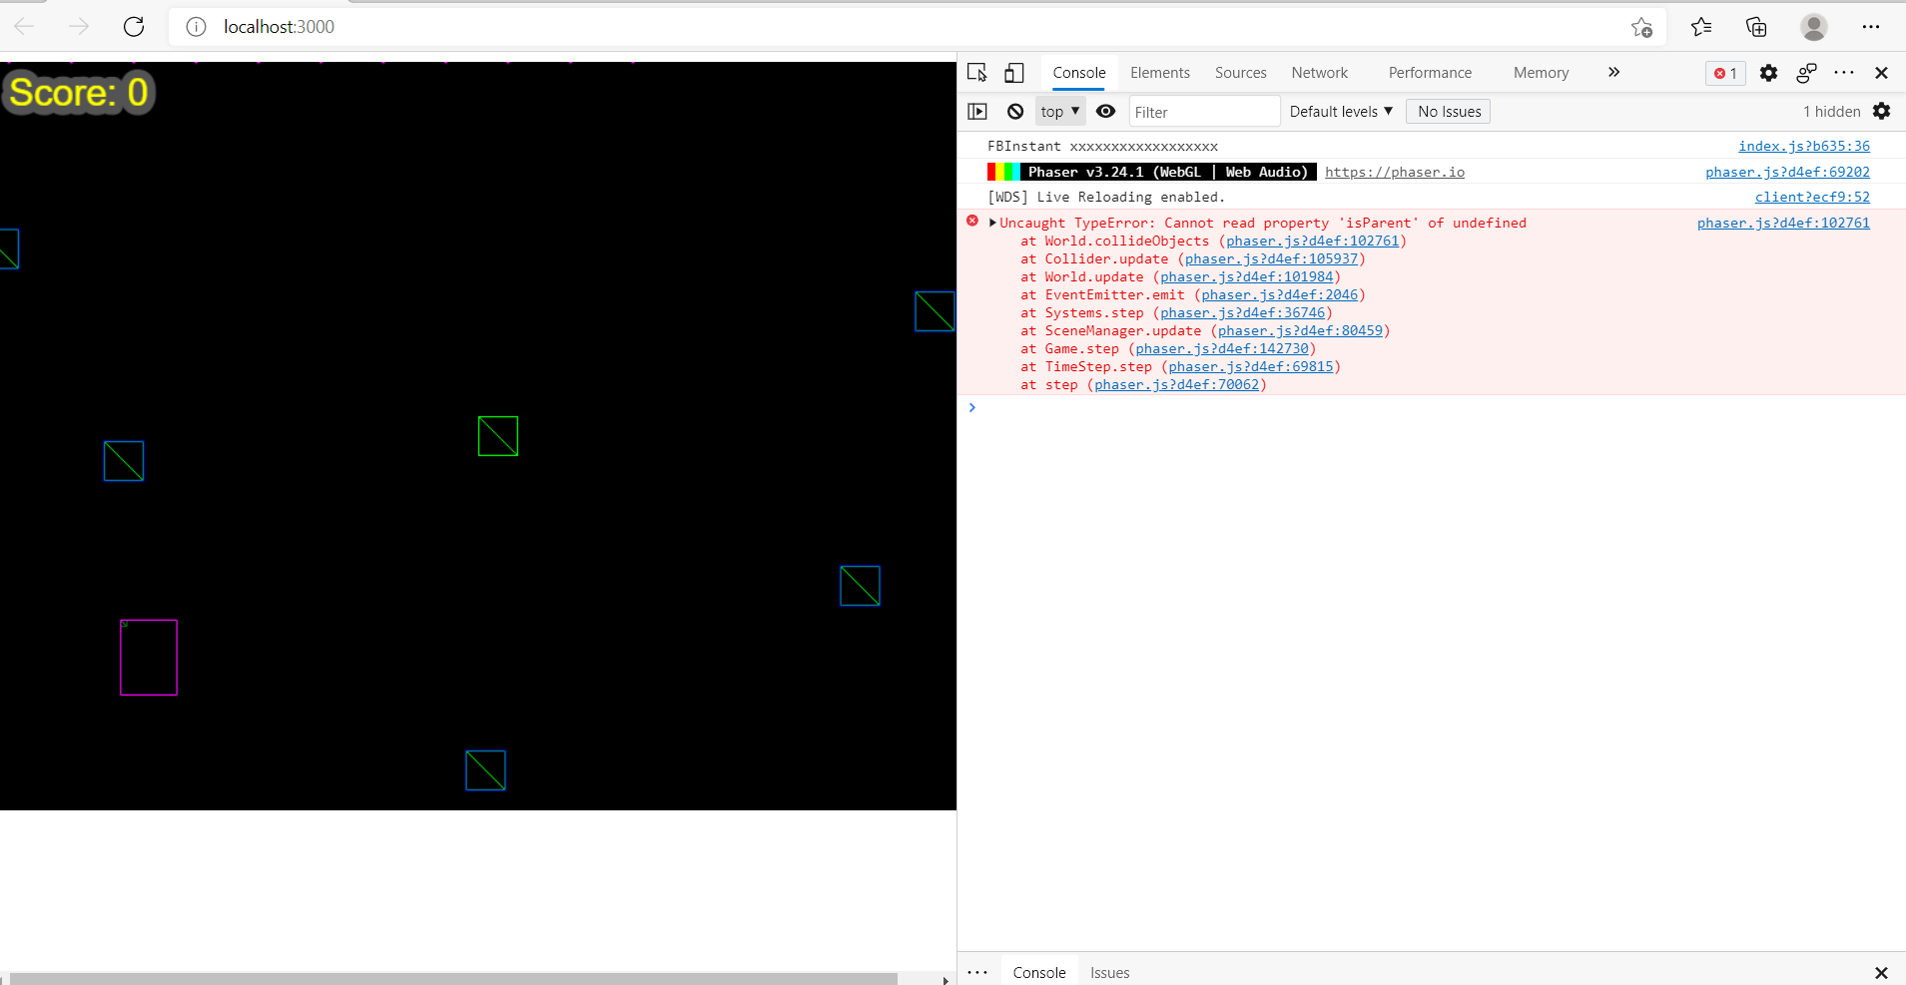Open phaser.js?d4ef:69202 source link
The image size is (1906, 985).
(1787, 172)
